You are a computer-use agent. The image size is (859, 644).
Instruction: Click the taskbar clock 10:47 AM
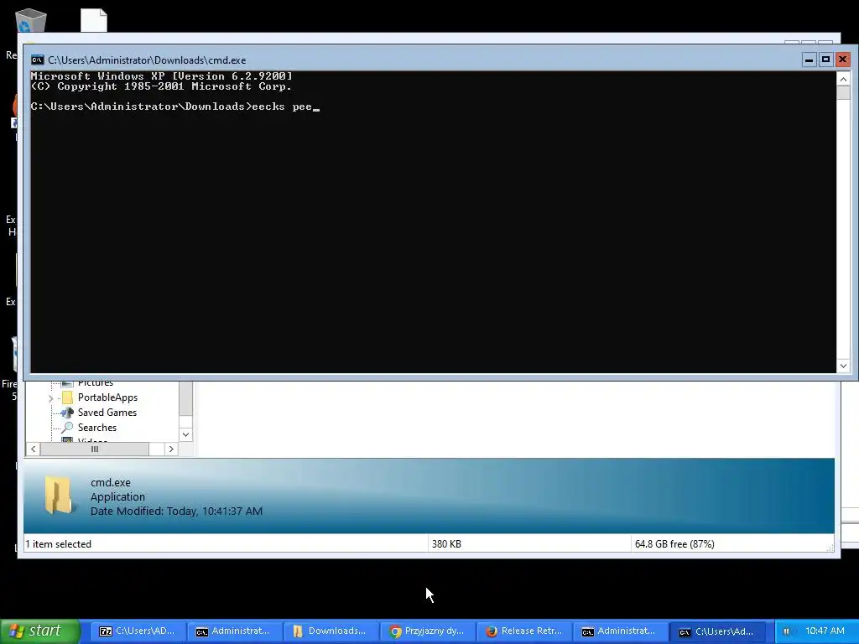pos(825,631)
